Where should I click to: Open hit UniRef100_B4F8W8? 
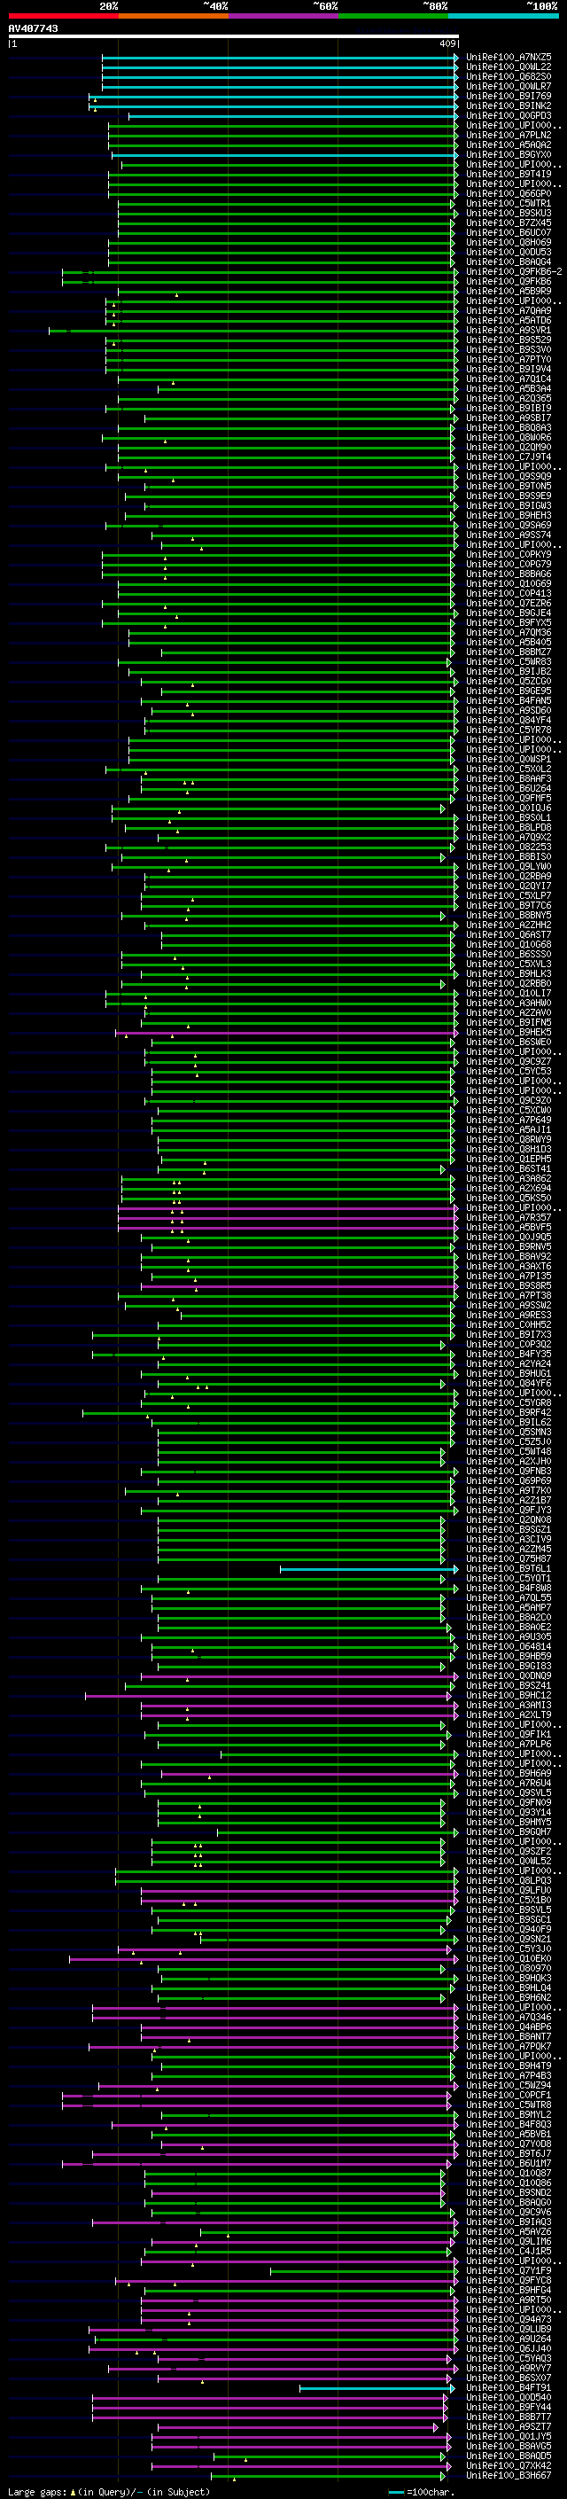pos(508,1588)
